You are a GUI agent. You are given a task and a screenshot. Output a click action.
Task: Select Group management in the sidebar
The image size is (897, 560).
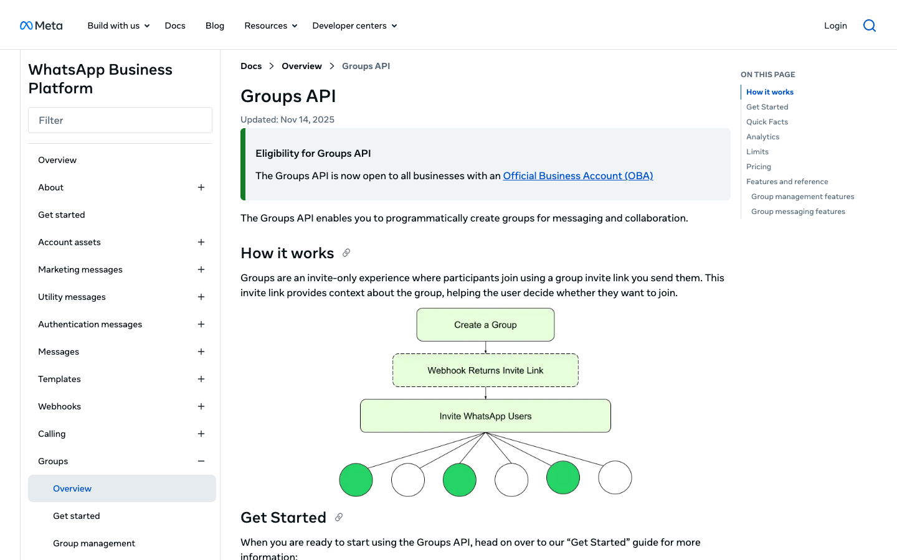(94, 543)
